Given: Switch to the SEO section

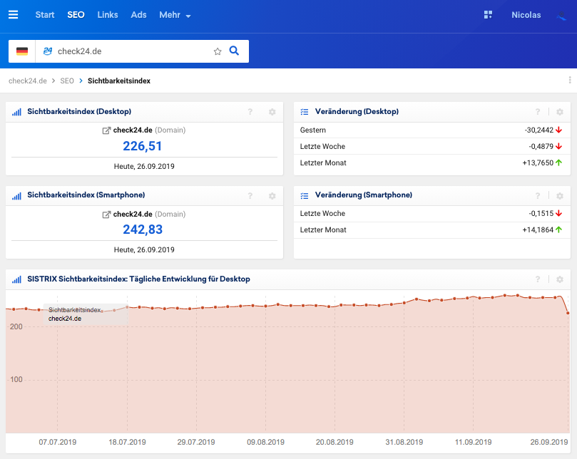Looking at the screenshot, I should [76, 15].
